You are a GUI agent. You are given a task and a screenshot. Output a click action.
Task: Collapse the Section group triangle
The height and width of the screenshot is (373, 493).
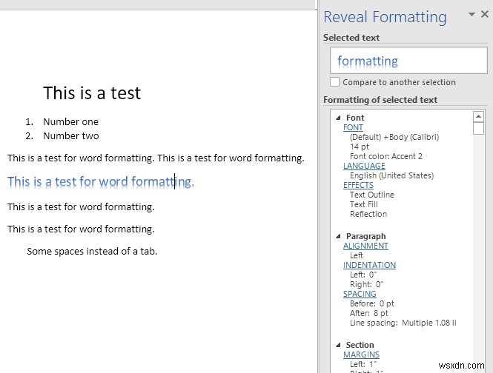click(338, 345)
